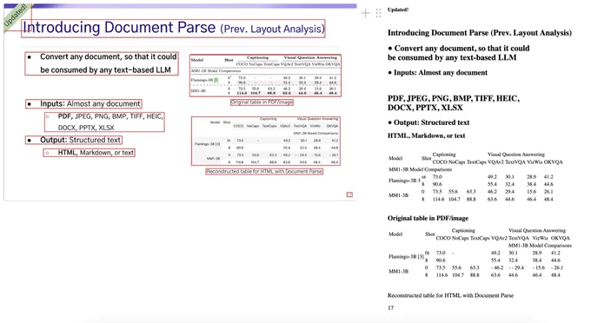Click the parsed paragraph "Convert any document, so that it could"
Viewport: 591px width, 323px height.
tap(459, 48)
